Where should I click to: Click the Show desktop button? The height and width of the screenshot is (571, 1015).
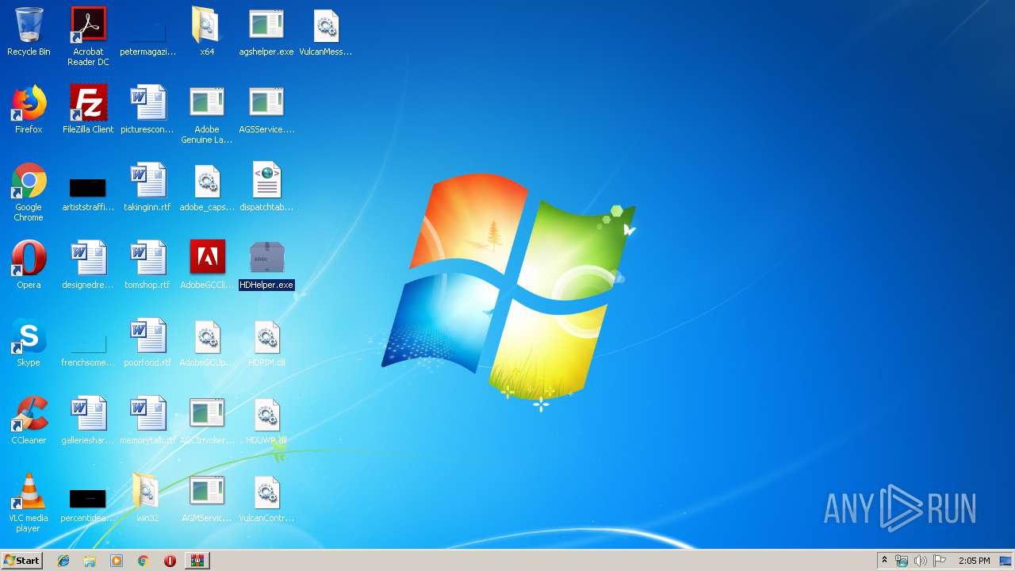(x=1006, y=561)
